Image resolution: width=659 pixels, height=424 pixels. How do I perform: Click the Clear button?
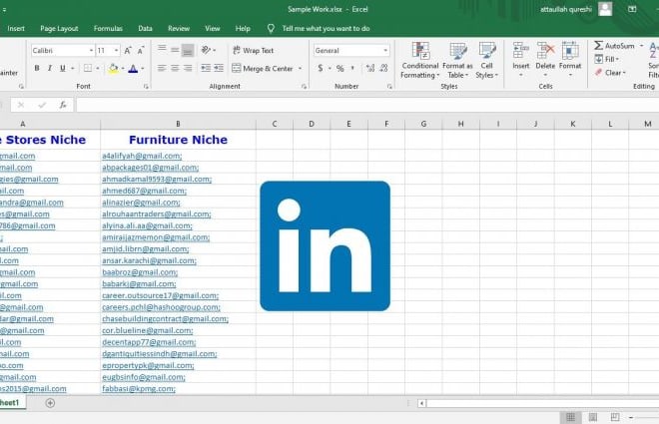(610, 73)
